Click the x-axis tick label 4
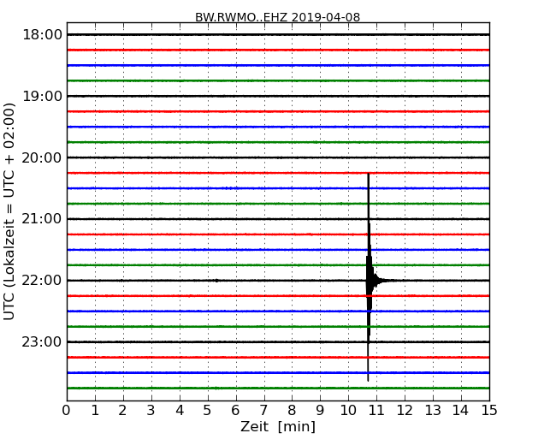Viewport: 556px width, 445px height. [180, 411]
